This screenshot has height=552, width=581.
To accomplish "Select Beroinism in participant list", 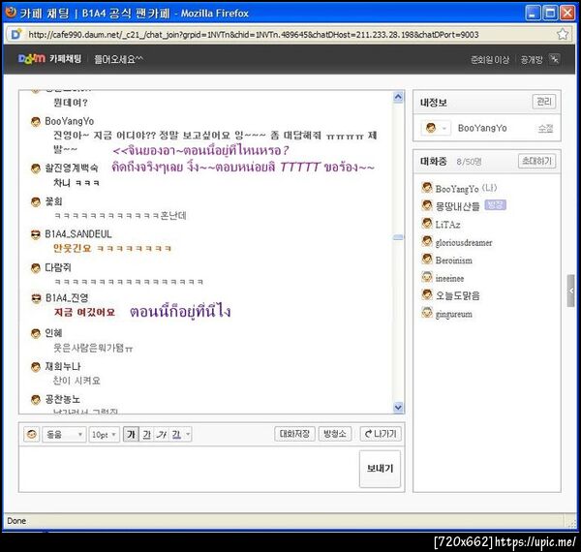I will pyautogui.click(x=454, y=261).
